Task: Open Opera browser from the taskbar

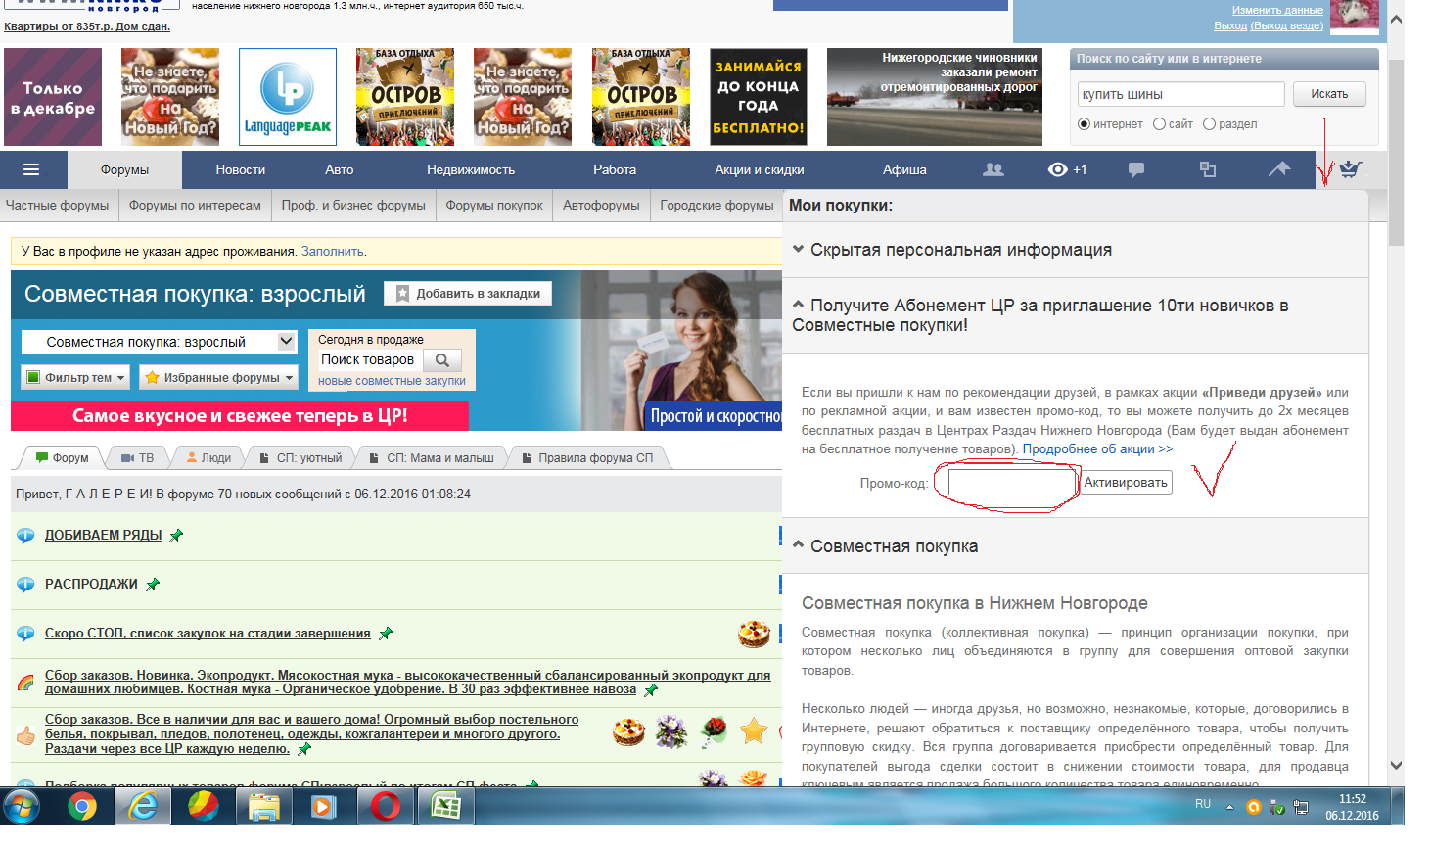Action: coord(386,807)
